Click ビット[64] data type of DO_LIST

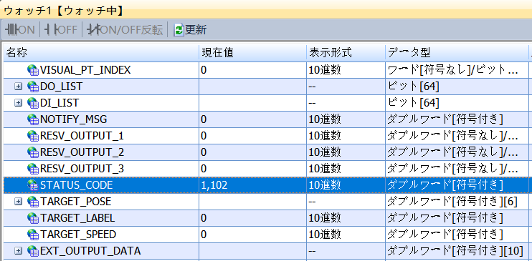pos(413,87)
